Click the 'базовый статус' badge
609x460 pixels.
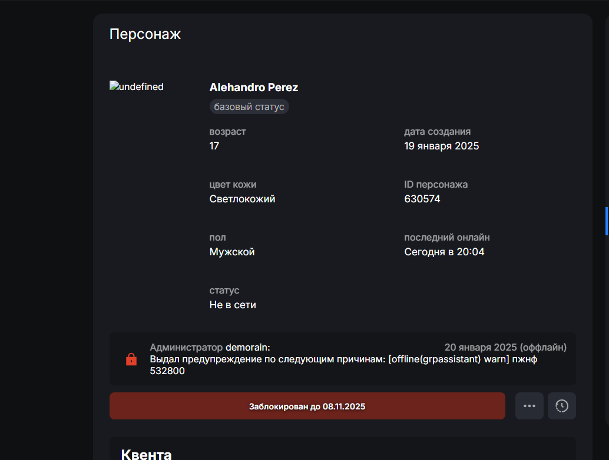click(x=249, y=106)
